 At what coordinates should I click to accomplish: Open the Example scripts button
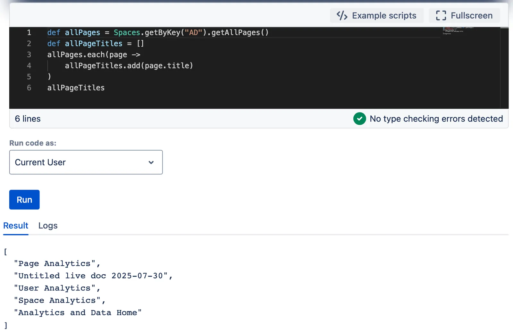(x=377, y=15)
